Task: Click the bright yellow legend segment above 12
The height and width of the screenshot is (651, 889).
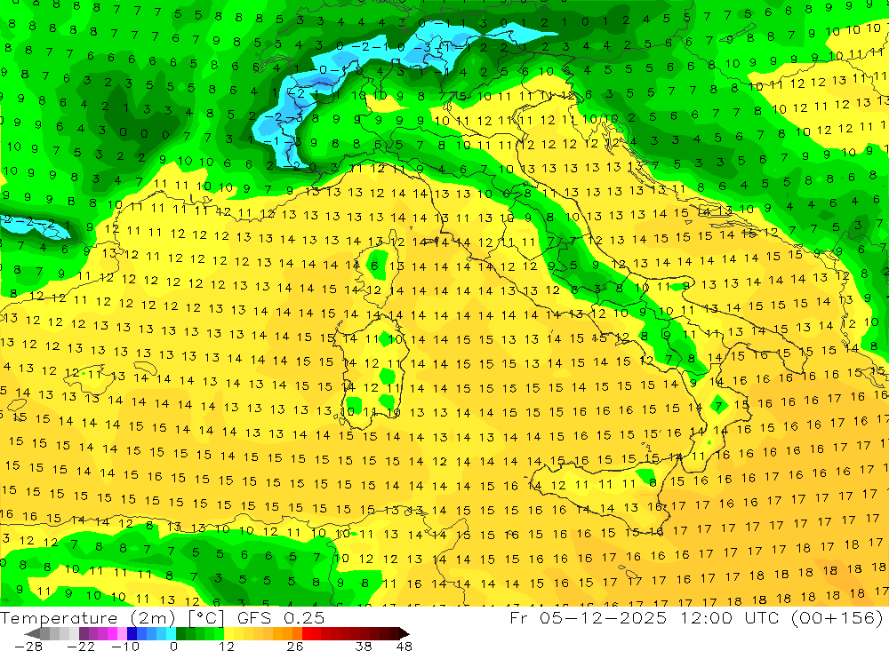Action: coord(229,633)
